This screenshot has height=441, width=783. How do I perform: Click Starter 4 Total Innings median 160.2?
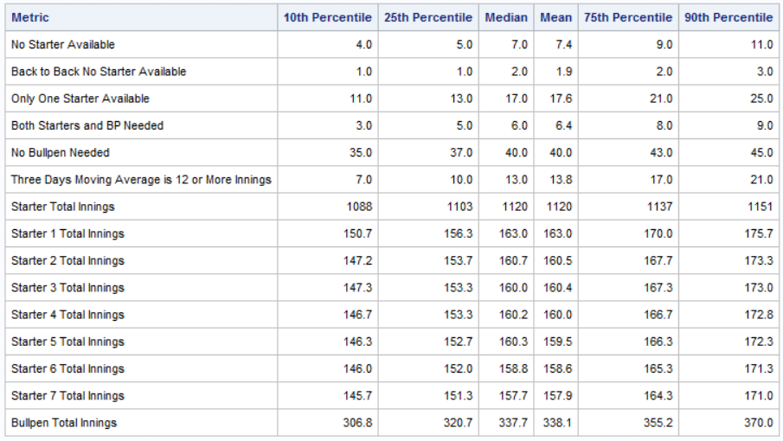click(x=513, y=314)
